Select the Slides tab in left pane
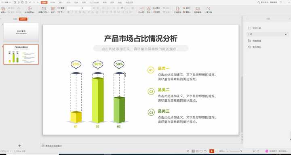Screen dimensions: 291x155 coord(23,19)
